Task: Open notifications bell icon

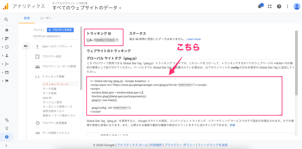Action: (260, 6)
